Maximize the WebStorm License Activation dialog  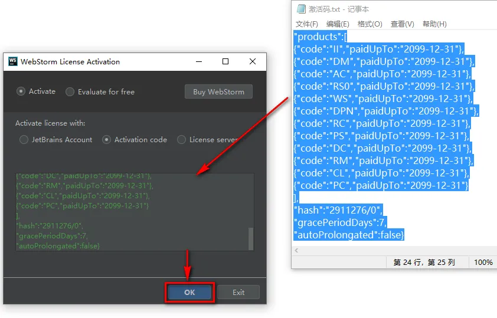tap(225, 61)
